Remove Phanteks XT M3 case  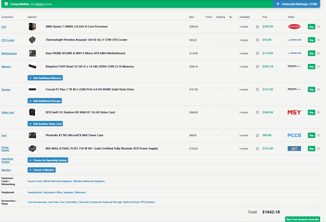[x=318, y=135]
